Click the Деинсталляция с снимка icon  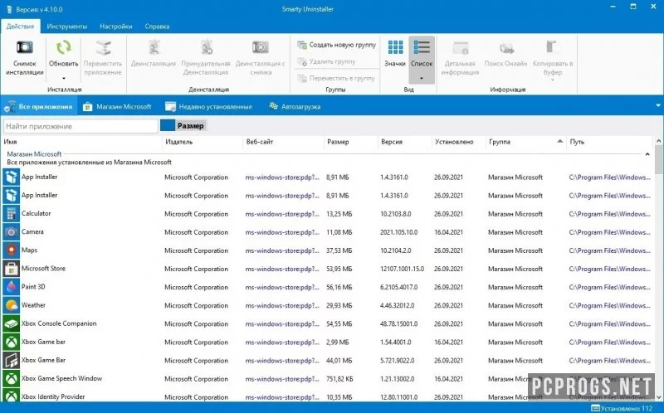click(x=261, y=47)
